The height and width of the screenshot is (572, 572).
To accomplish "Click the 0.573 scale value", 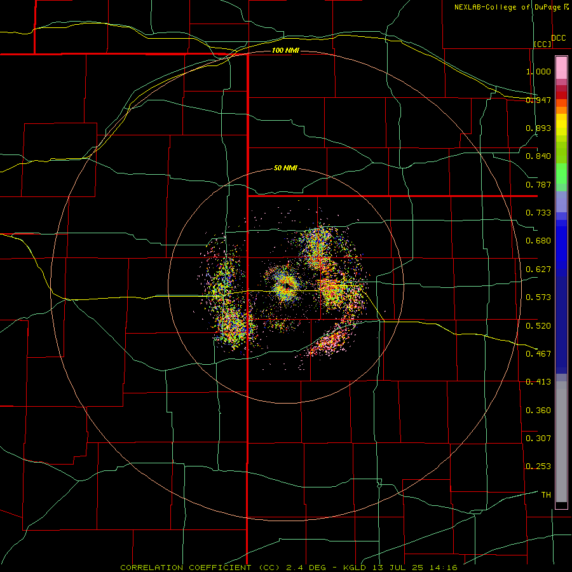I will click(x=538, y=297).
